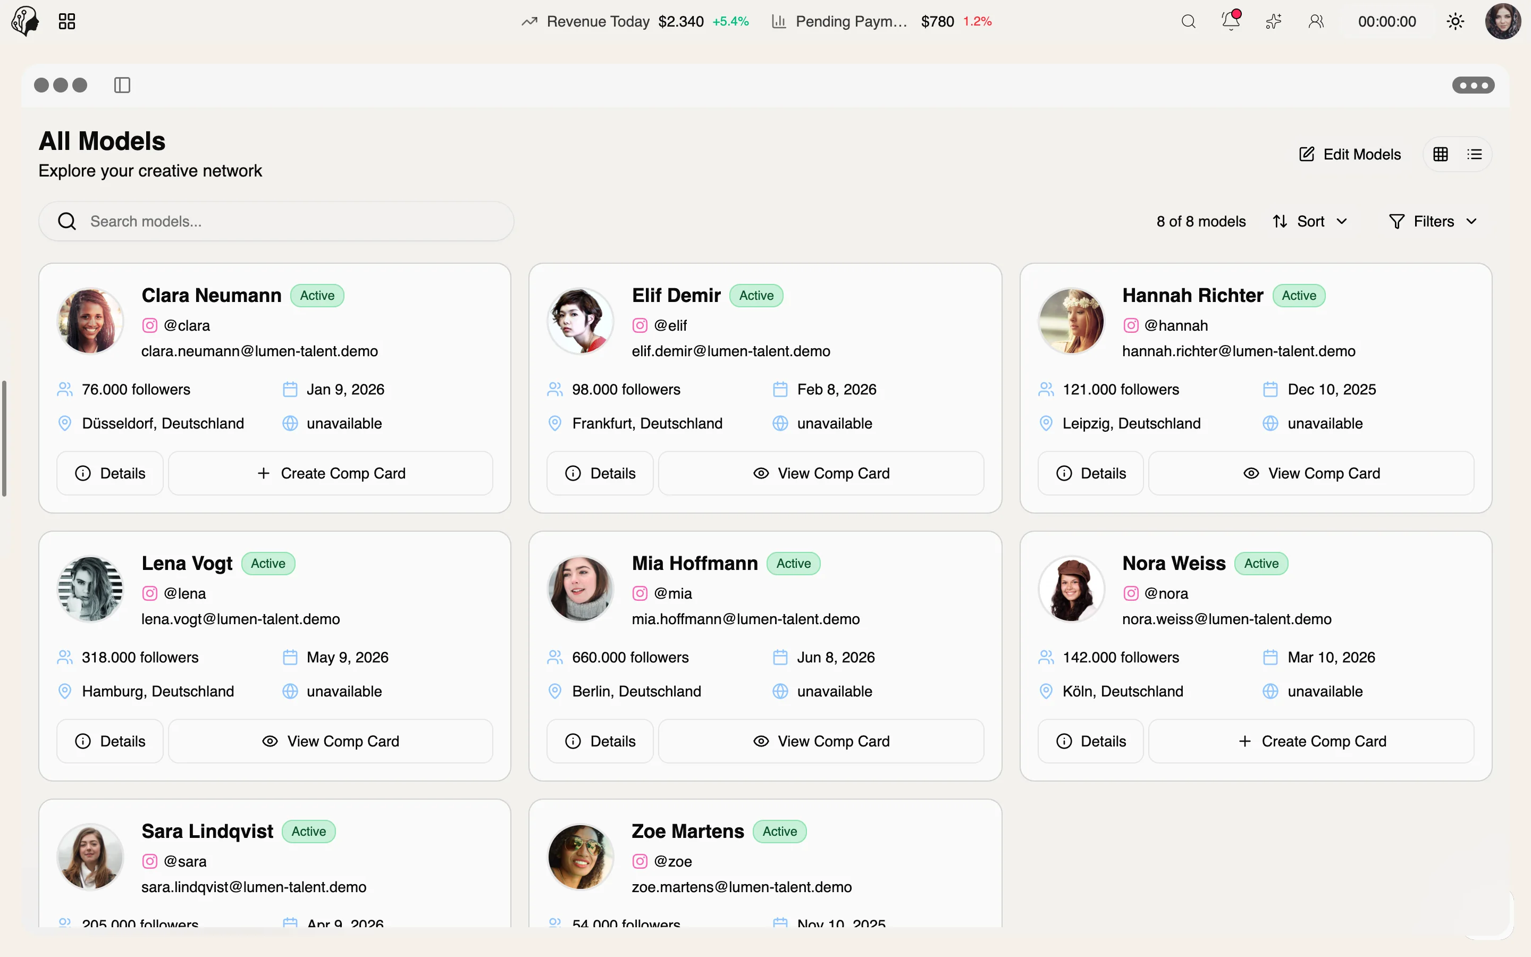Click calendar icon beside Dec 10, 2025
Screen dimensions: 1531x957
[1269, 389]
